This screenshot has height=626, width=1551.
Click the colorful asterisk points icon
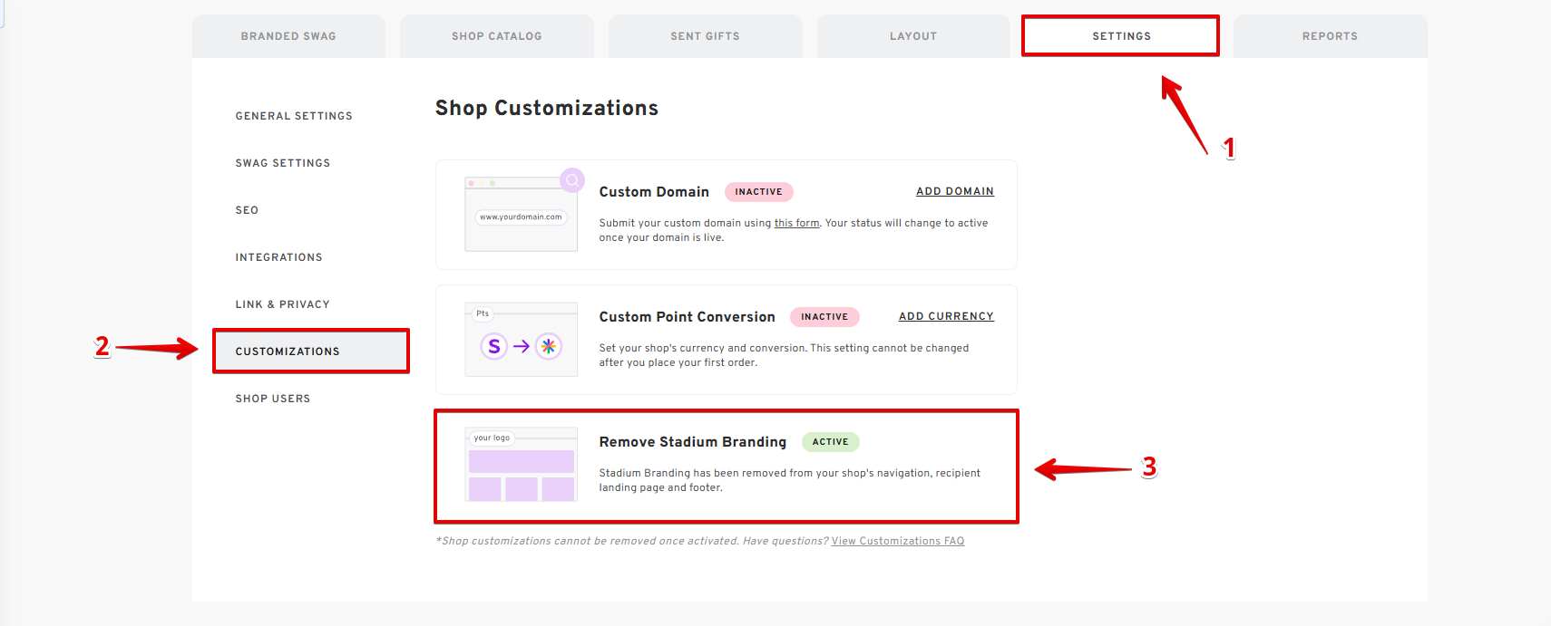click(549, 346)
